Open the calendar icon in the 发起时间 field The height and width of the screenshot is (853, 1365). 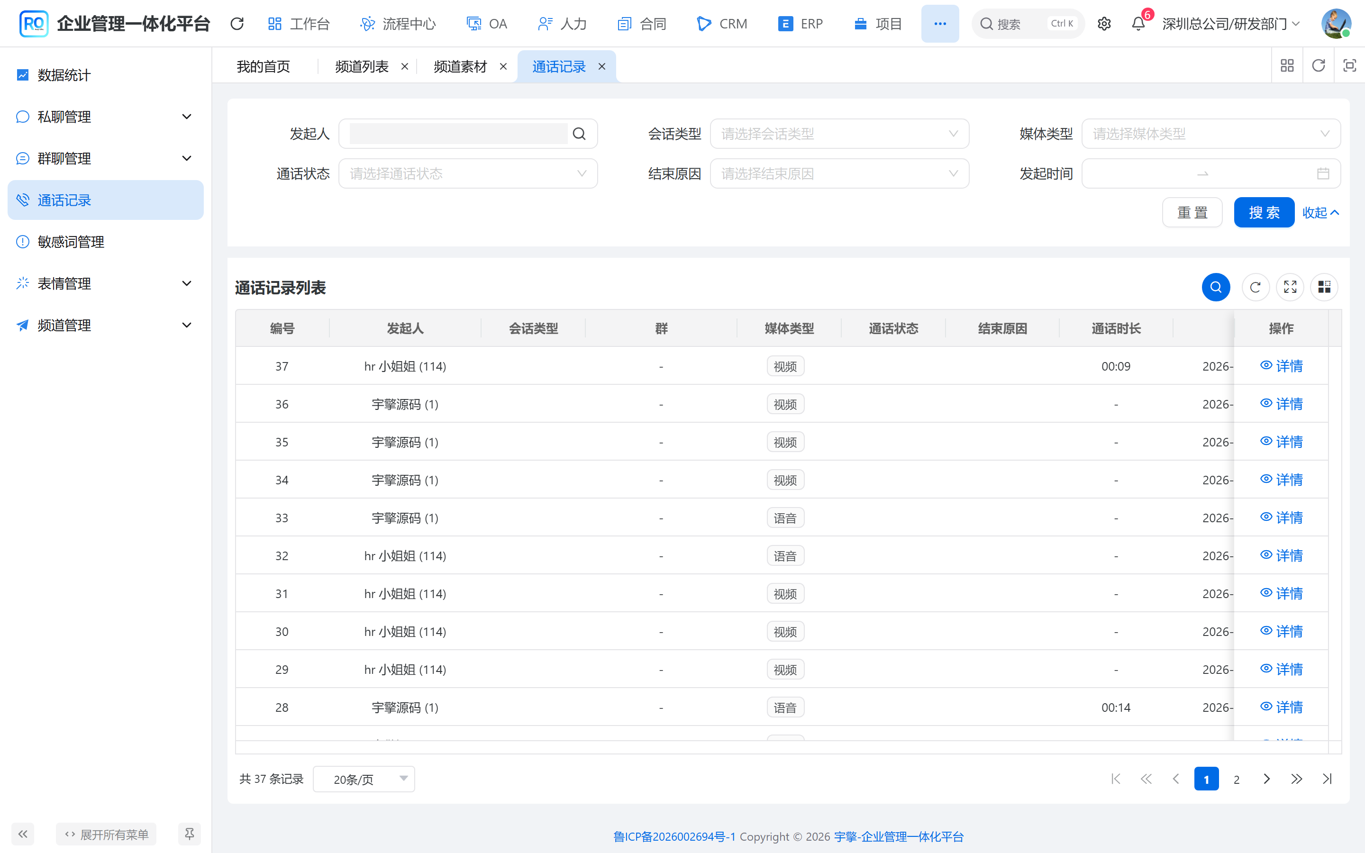(x=1323, y=174)
